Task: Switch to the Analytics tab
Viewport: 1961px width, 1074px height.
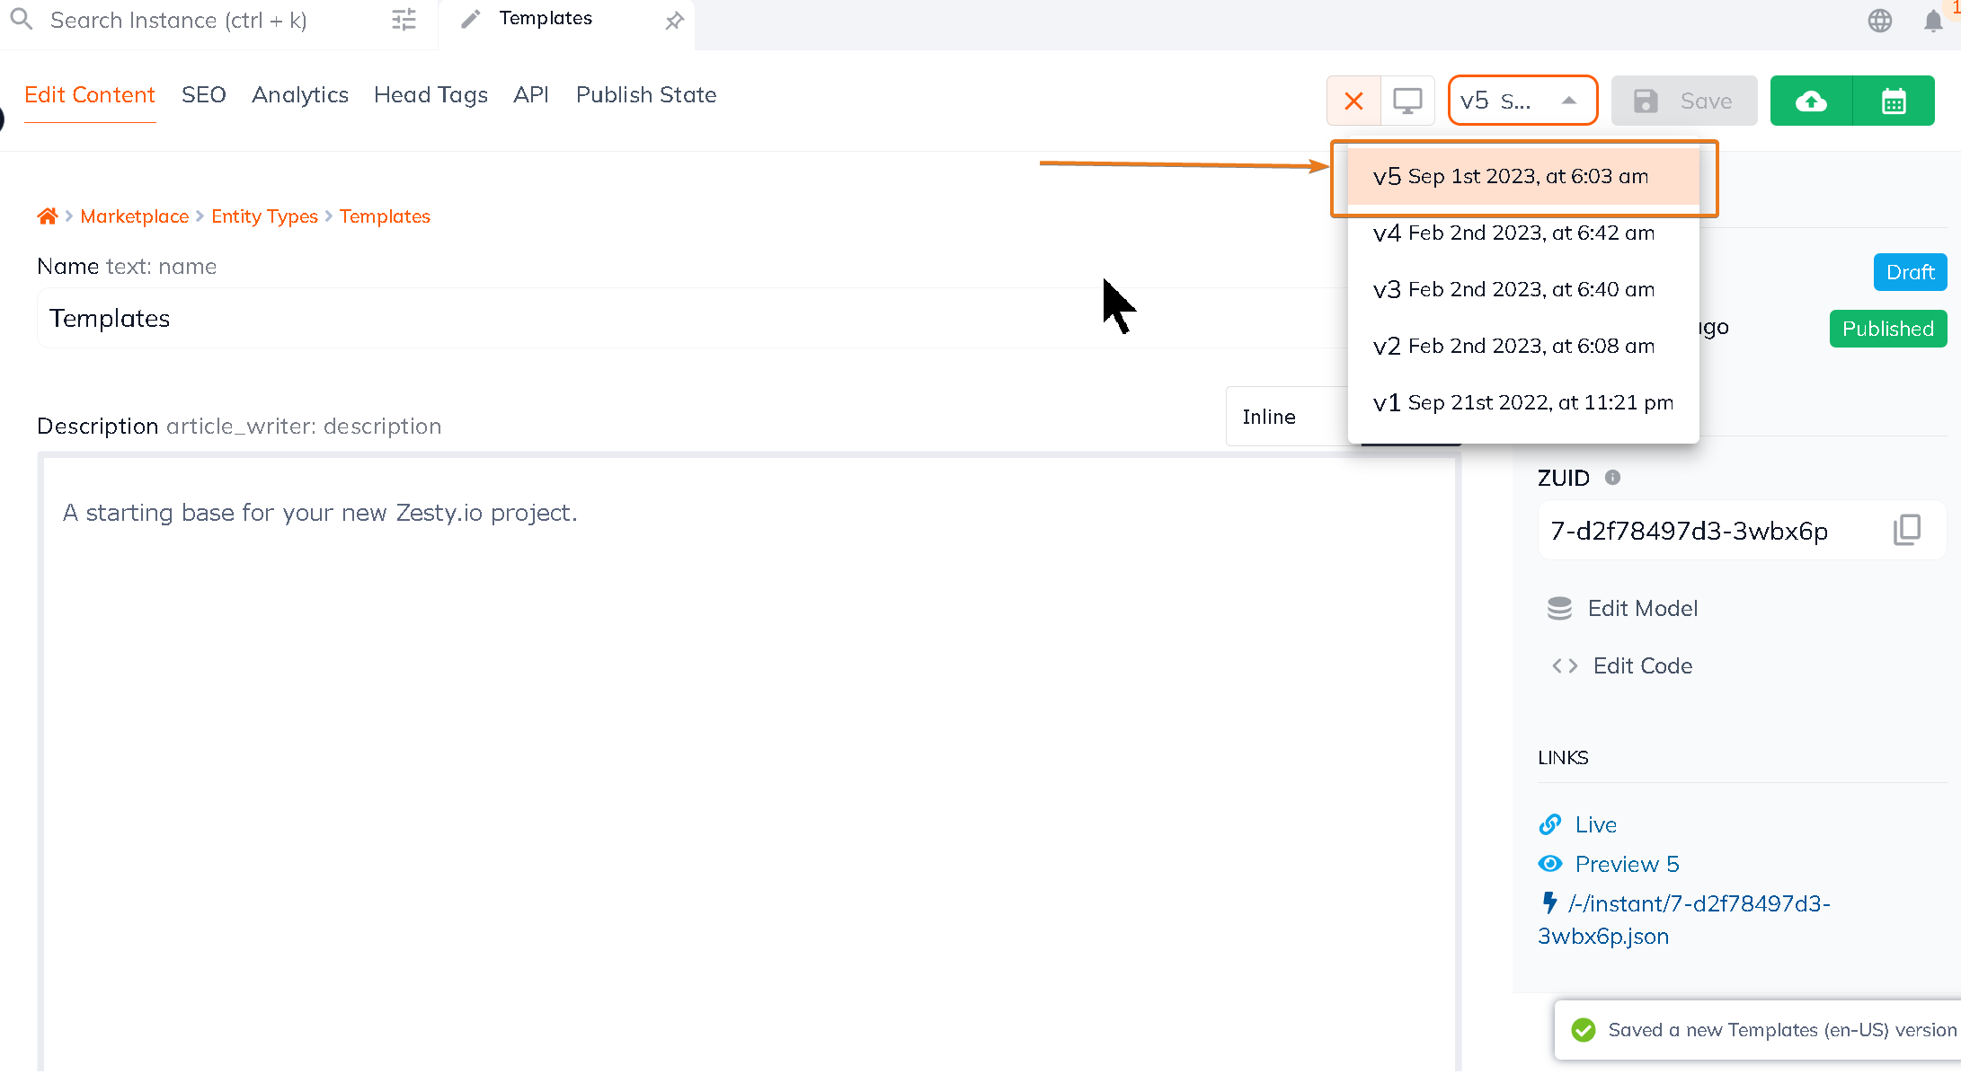Action: pos(302,95)
